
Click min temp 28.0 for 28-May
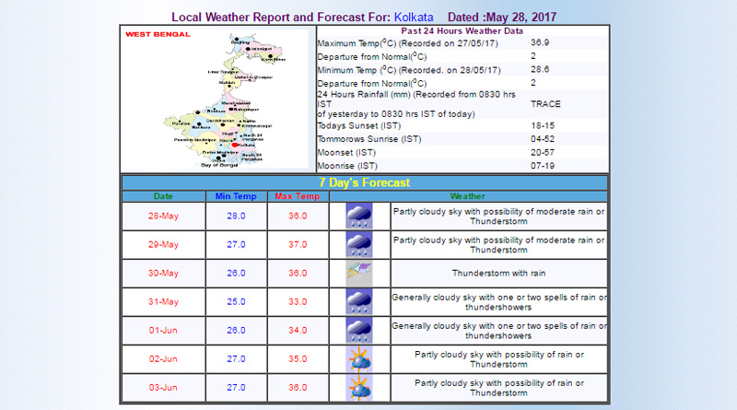pyautogui.click(x=236, y=216)
